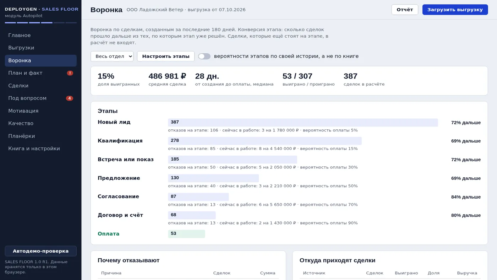Select Воронка in the sidebar
The width and height of the screenshot is (497, 280).
[x=41, y=61]
